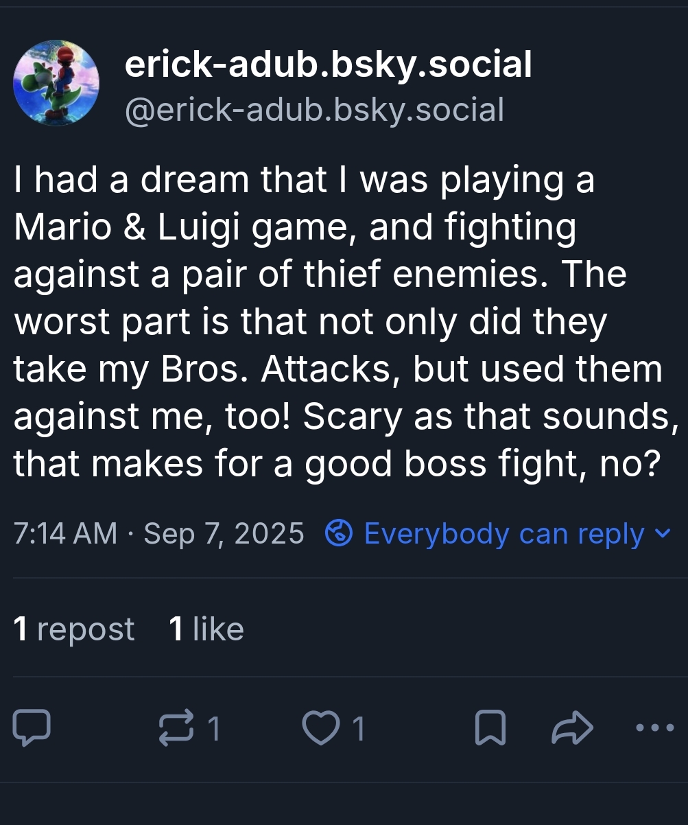Click the globe icon beside reply settings
Viewport: 688px width, 825px height.
[x=338, y=533]
